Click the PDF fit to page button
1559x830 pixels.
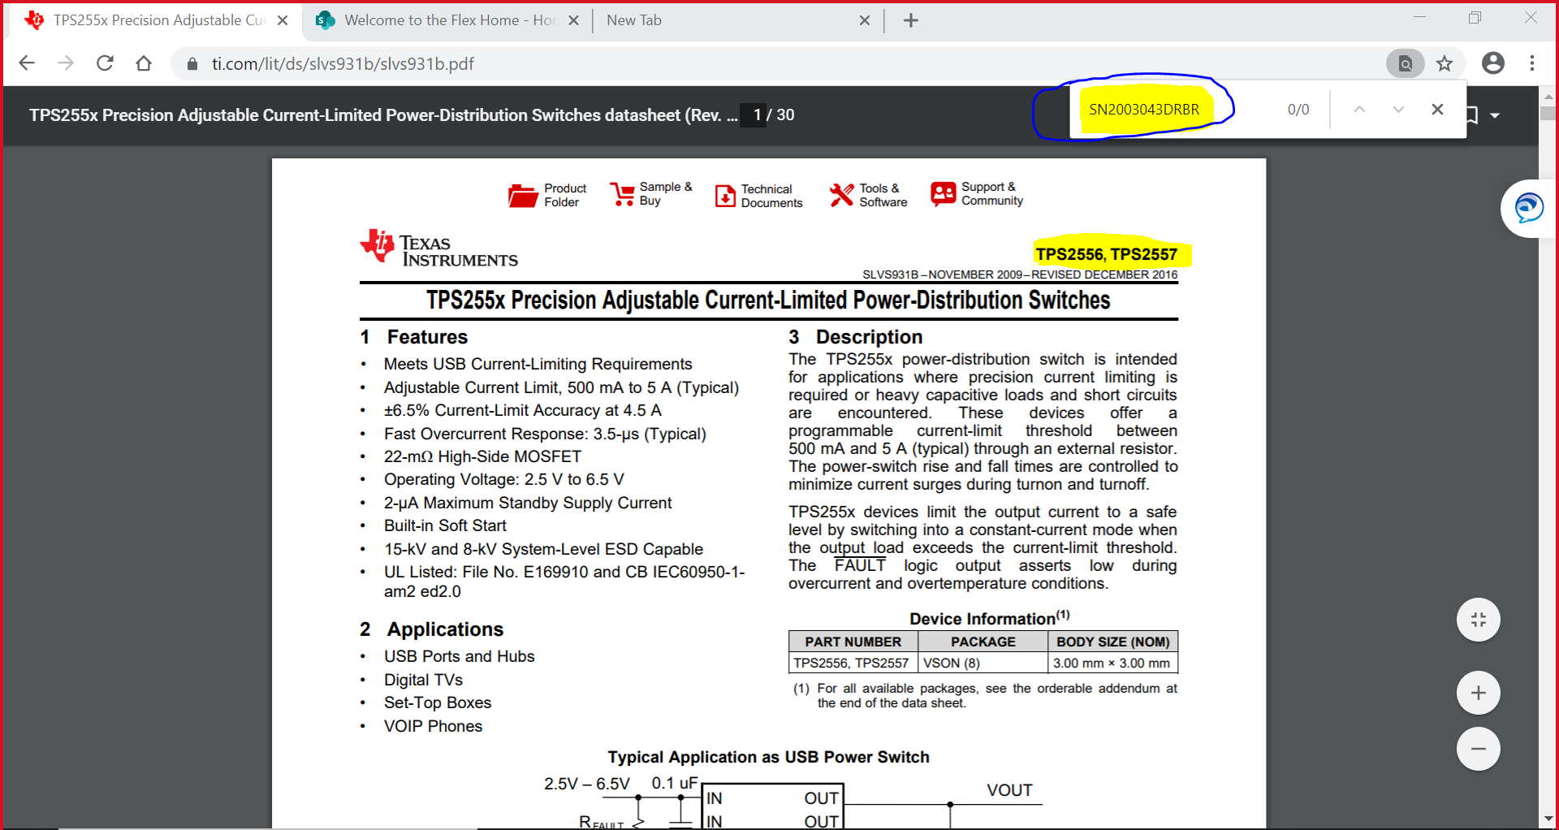(x=1479, y=620)
